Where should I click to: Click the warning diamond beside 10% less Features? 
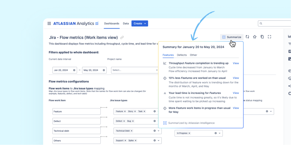tap(165, 78)
